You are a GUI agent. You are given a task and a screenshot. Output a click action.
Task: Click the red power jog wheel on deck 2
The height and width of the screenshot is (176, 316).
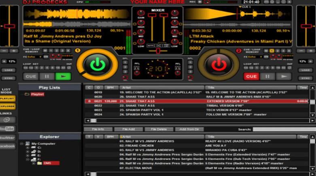[x=218, y=64]
